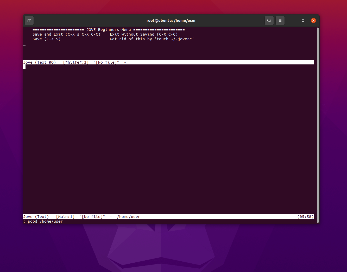Open a new terminal tab
The height and width of the screenshot is (272, 347).
point(29,21)
